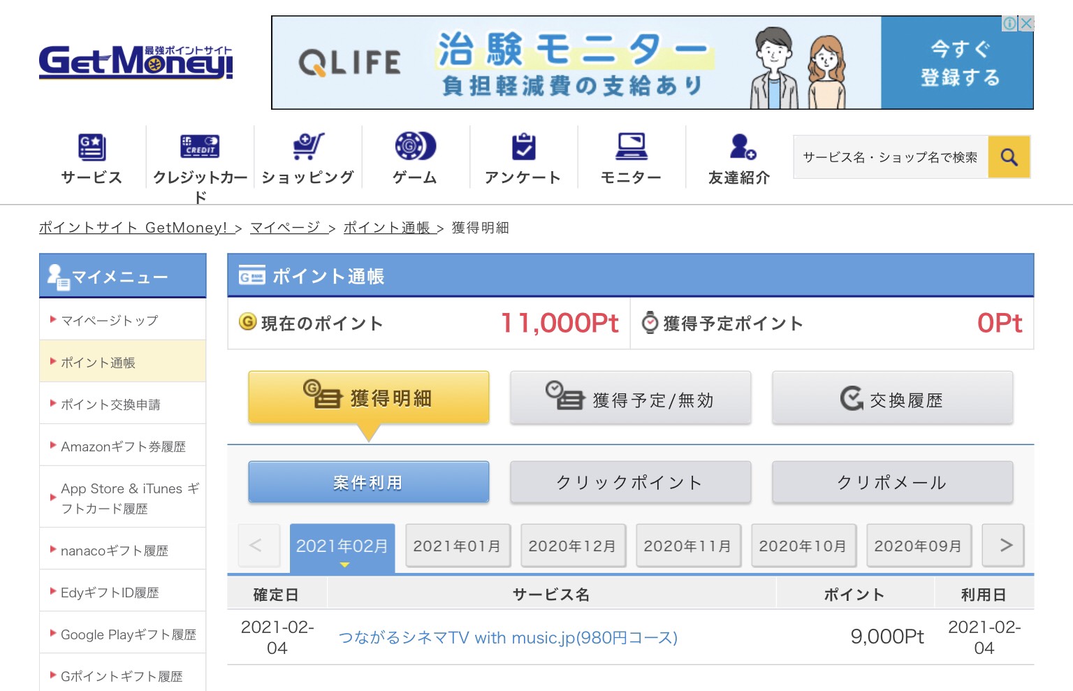Open Google Playギフト履歴 in sidebar
This screenshot has width=1073, height=691.
click(123, 634)
